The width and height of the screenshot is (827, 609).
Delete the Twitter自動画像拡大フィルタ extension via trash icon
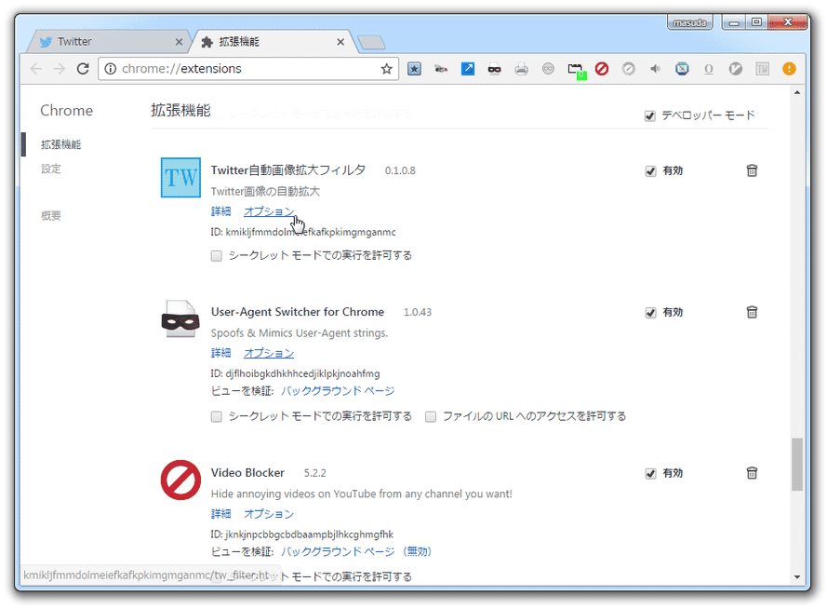(x=752, y=170)
